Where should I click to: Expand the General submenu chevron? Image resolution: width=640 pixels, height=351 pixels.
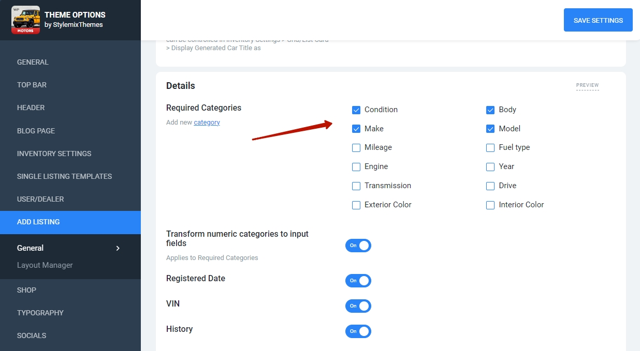point(118,248)
